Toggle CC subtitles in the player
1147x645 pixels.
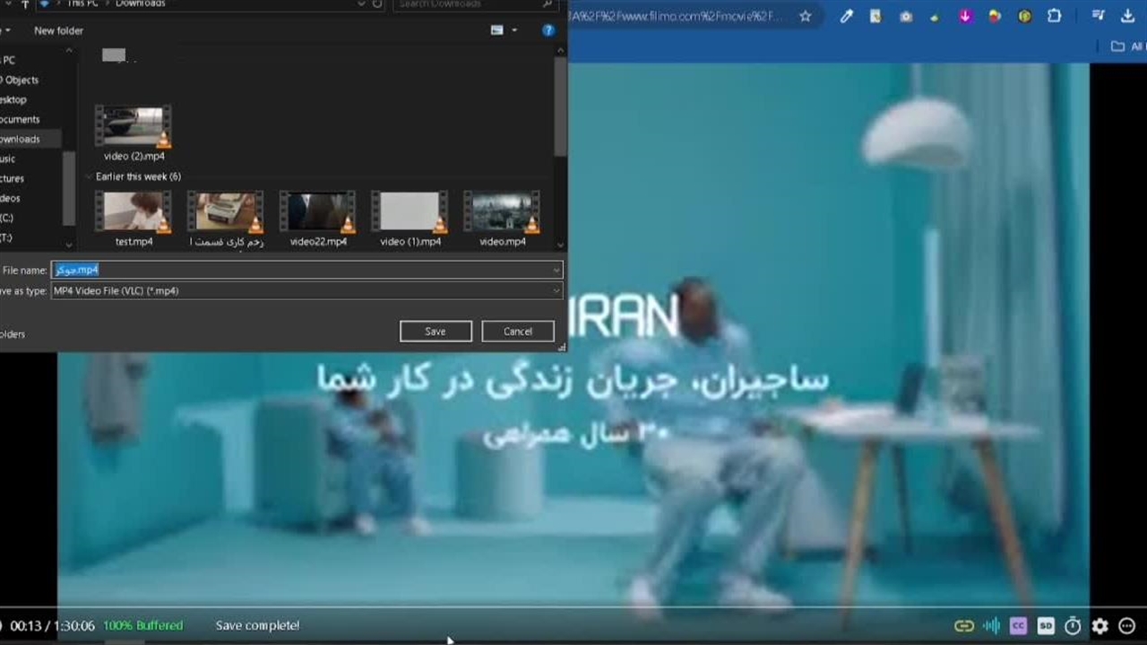(1018, 626)
